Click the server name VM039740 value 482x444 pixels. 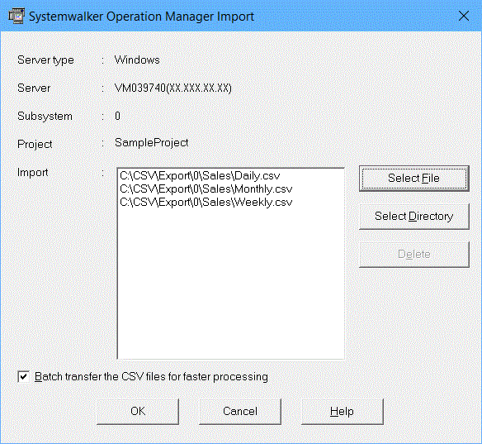coord(173,88)
